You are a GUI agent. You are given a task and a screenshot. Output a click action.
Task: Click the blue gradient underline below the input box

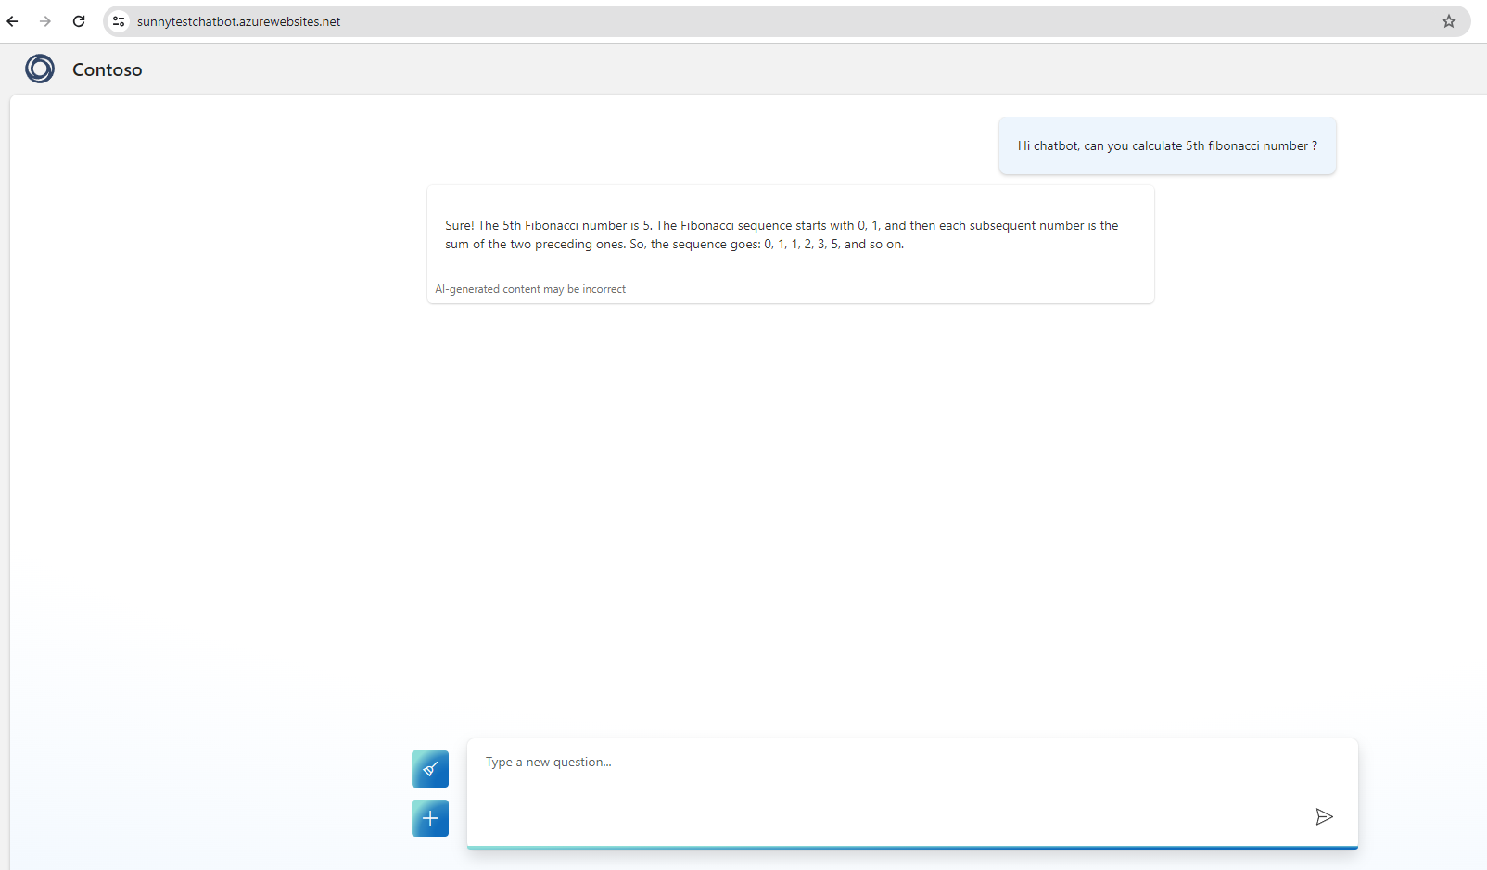[x=911, y=846]
